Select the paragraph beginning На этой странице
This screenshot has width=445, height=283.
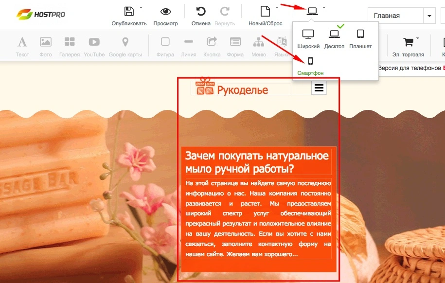coord(258,218)
